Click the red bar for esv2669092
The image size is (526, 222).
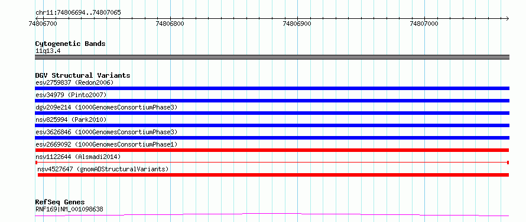(x=272, y=150)
